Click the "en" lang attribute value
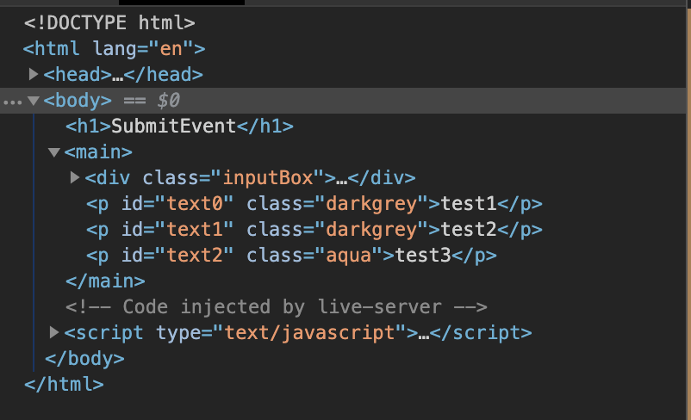691x420 pixels. [171, 49]
